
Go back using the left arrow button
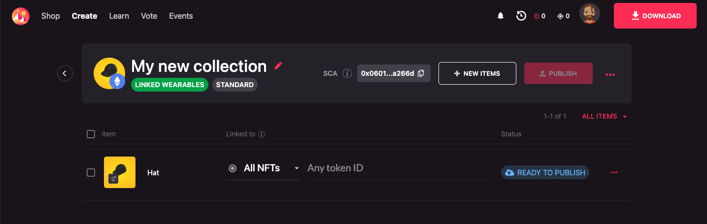(65, 73)
